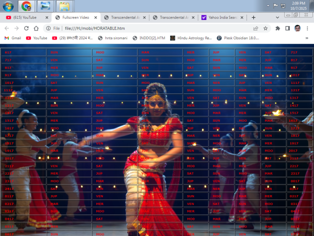The width and height of the screenshot is (314, 236).
Task: Show hidden bookmarks overflow chevron
Action: point(307,38)
